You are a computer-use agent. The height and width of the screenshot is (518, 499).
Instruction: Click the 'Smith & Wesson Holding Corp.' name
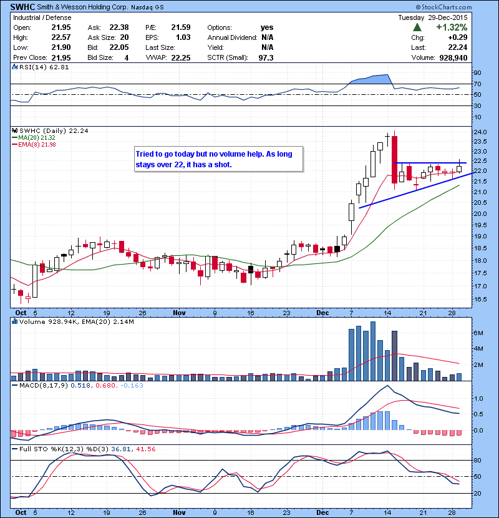(82, 7)
